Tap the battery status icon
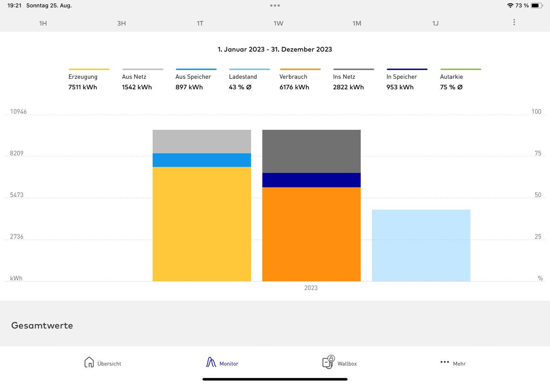The image size is (550, 384). (537, 5)
